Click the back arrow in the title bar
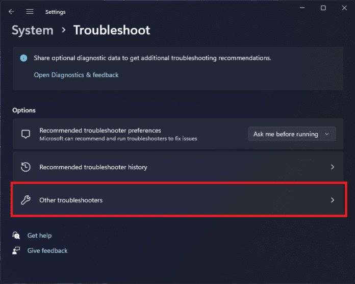The height and width of the screenshot is (284, 355). (x=11, y=11)
